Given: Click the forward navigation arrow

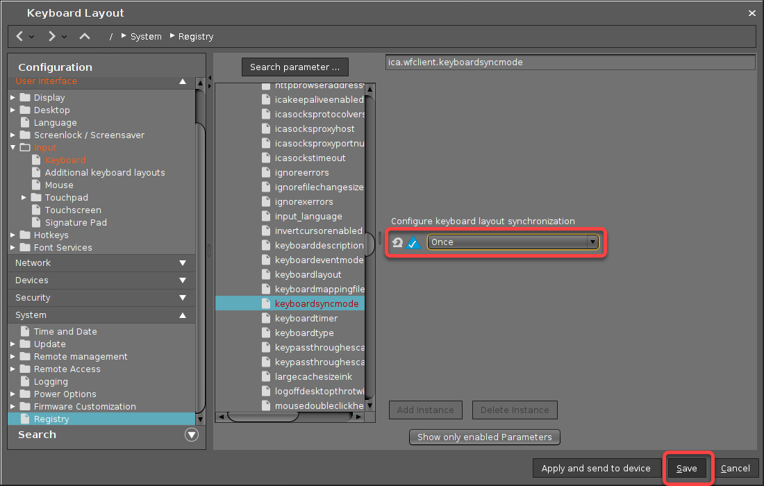Looking at the screenshot, I should (x=52, y=36).
